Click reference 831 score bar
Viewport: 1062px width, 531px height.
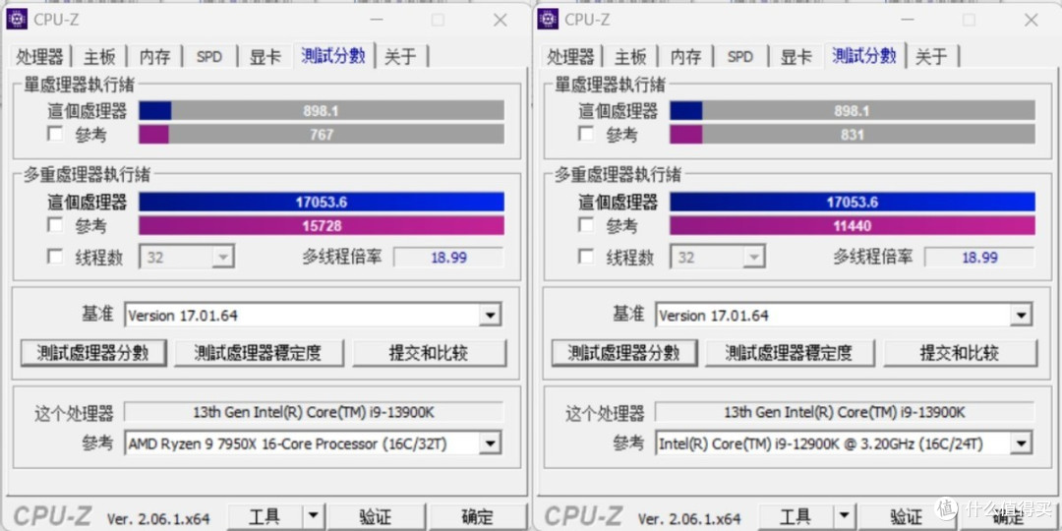[853, 134]
